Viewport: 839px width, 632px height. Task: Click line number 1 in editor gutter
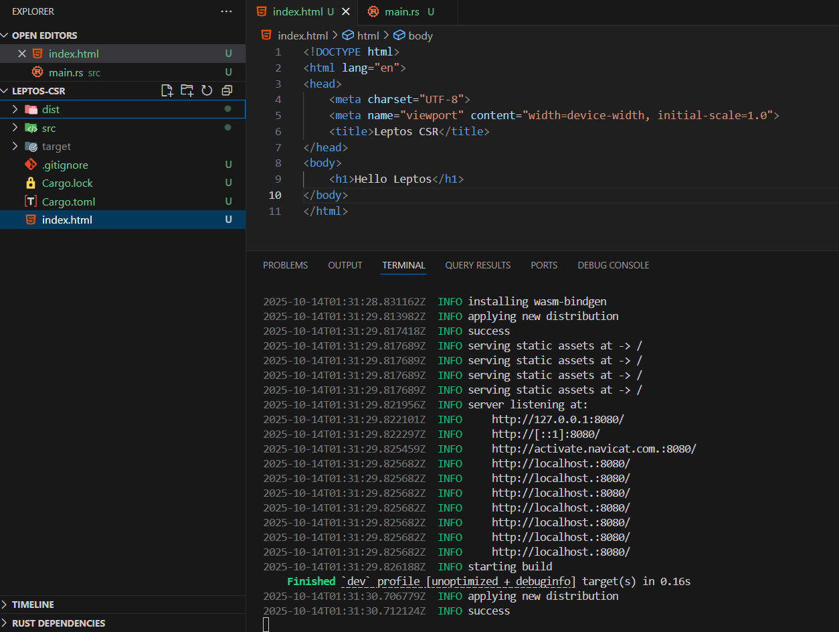coord(278,52)
